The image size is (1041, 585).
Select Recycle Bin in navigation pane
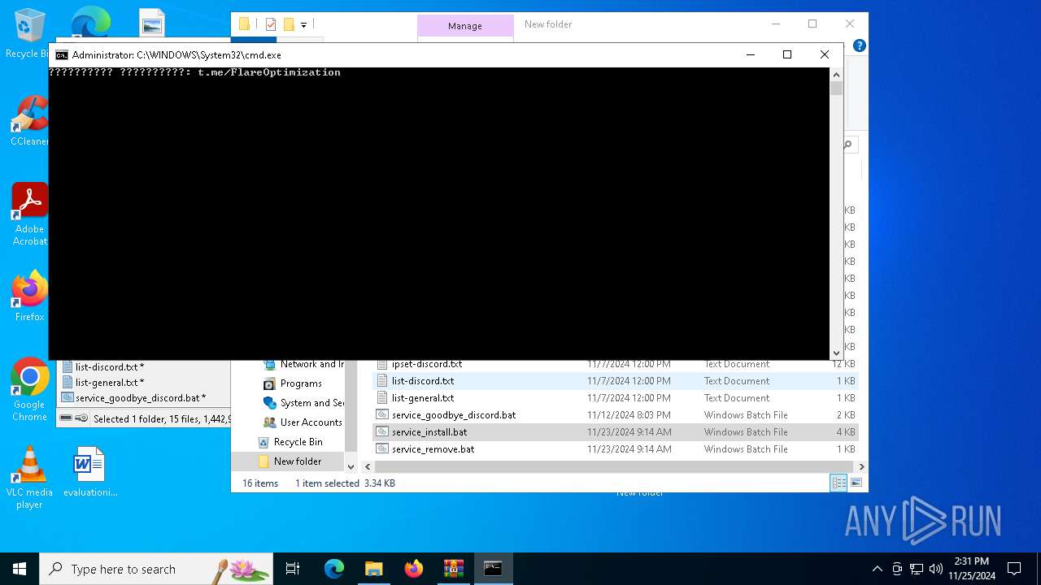pyautogui.click(x=290, y=442)
